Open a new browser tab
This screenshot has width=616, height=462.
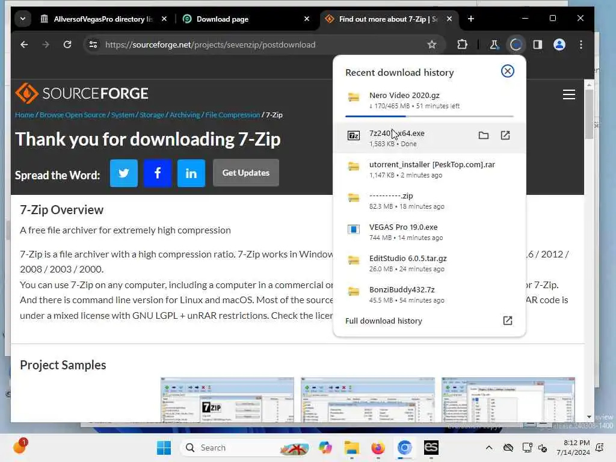click(471, 19)
